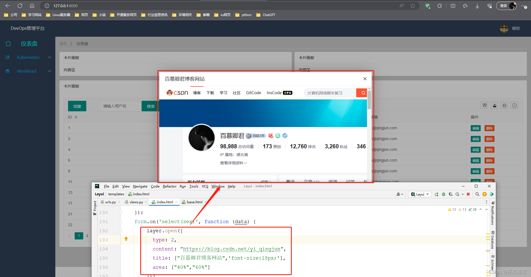Open the PyCharm File menu
Screen dimensions: 531x277
click(106, 186)
